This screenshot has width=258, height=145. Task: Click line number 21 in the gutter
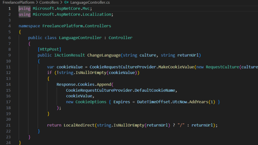8,125
